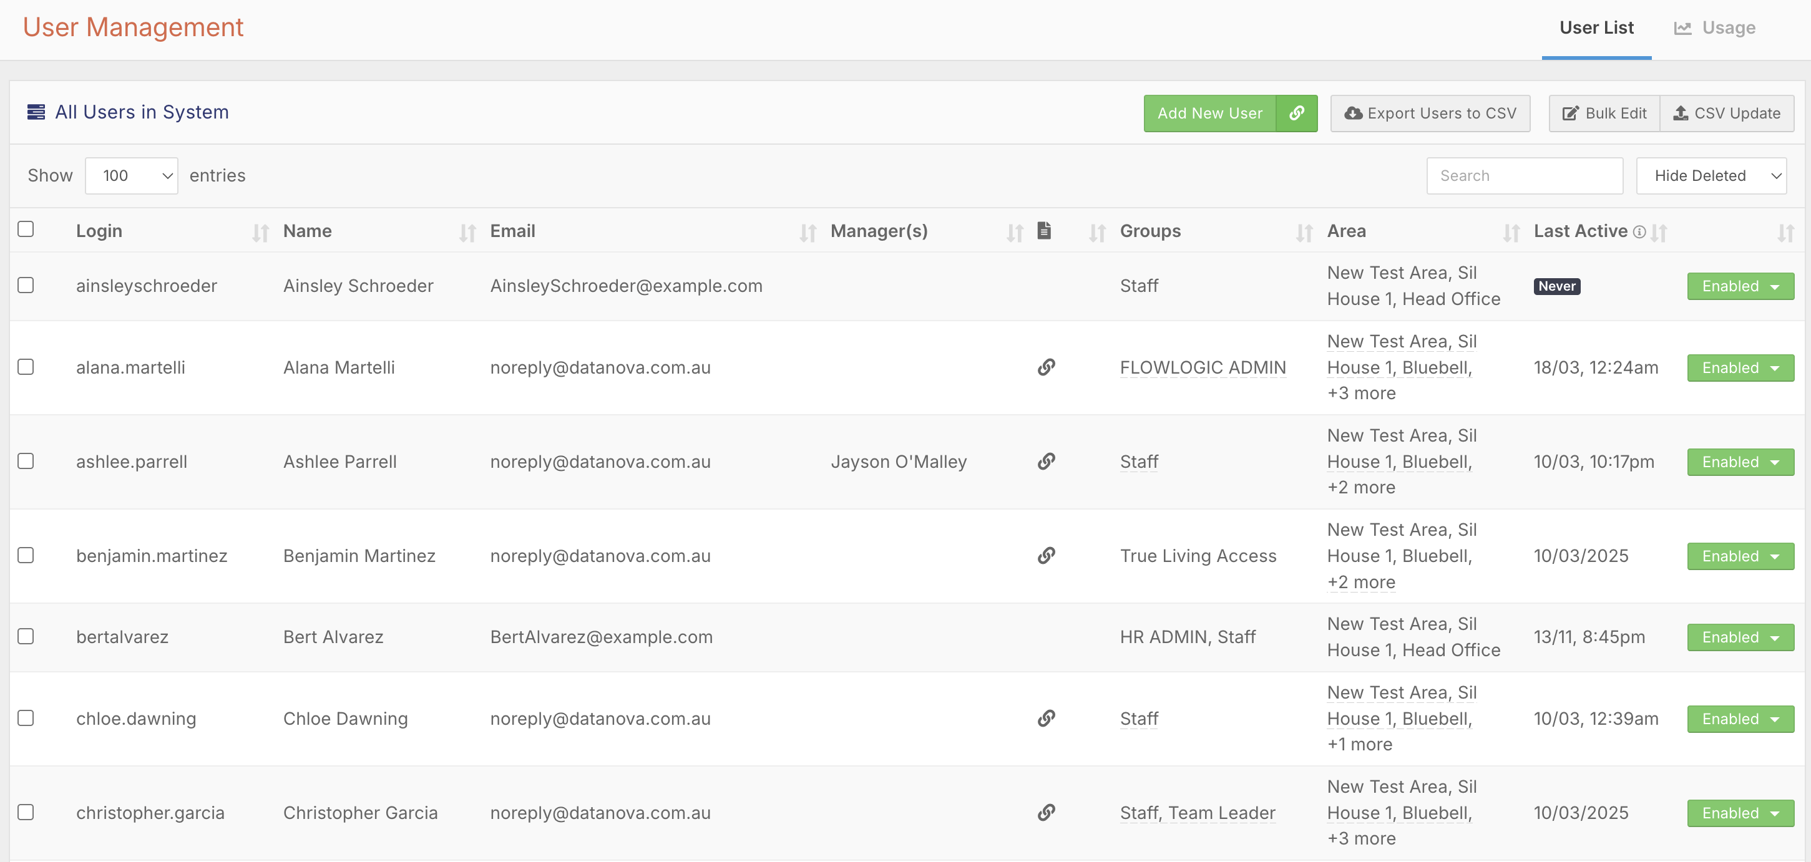Open Enabled dropdown for alana.martelli
The height and width of the screenshot is (862, 1811).
click(1740, 367)
